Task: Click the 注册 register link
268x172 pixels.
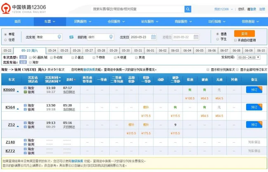Action: click(x=262, y=9)
